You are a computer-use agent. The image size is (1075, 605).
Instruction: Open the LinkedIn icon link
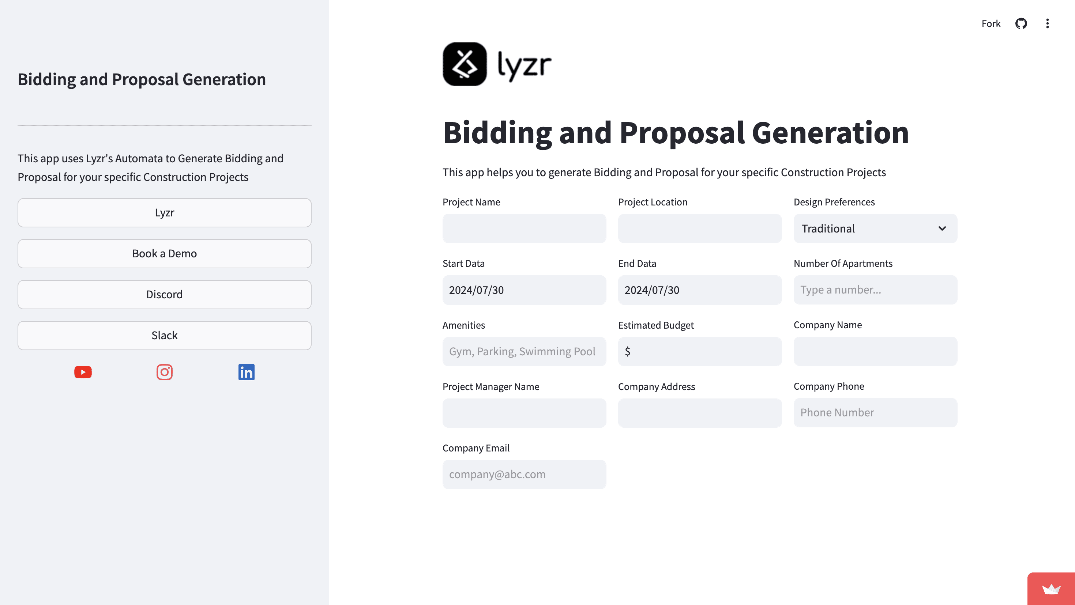(x=246, y=372)
